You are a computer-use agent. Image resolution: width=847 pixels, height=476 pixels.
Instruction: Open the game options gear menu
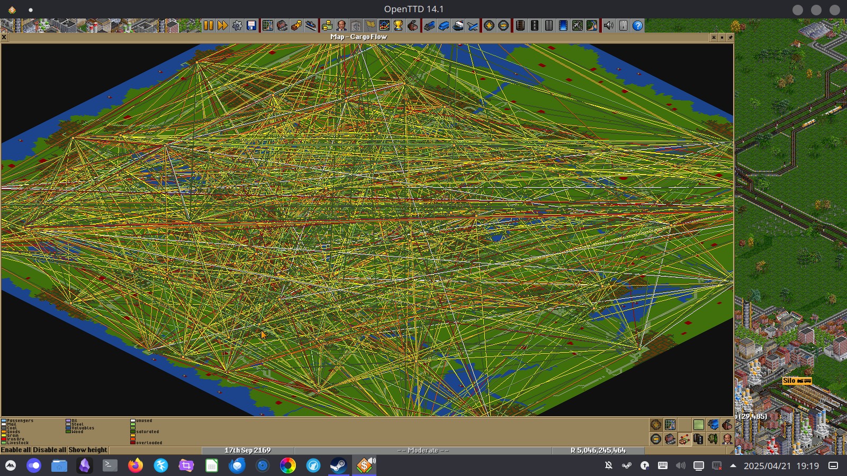pyautogui.click(x=237, y=25)
